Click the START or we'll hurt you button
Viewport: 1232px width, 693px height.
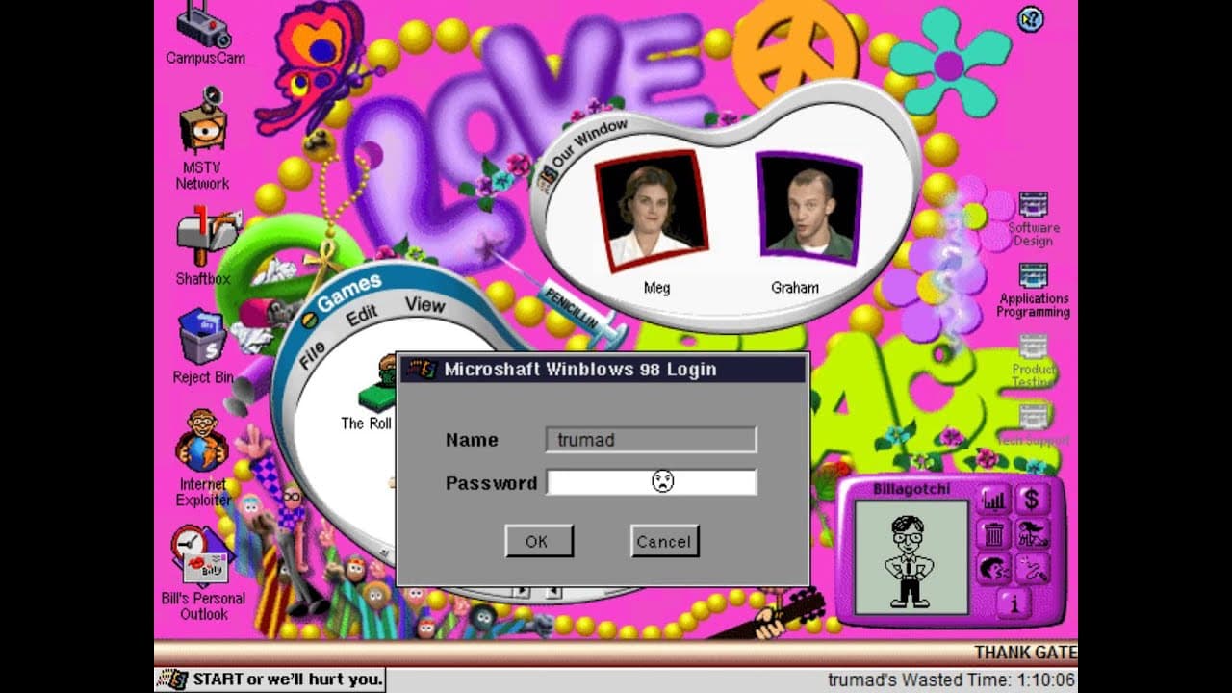coord(270,680)
